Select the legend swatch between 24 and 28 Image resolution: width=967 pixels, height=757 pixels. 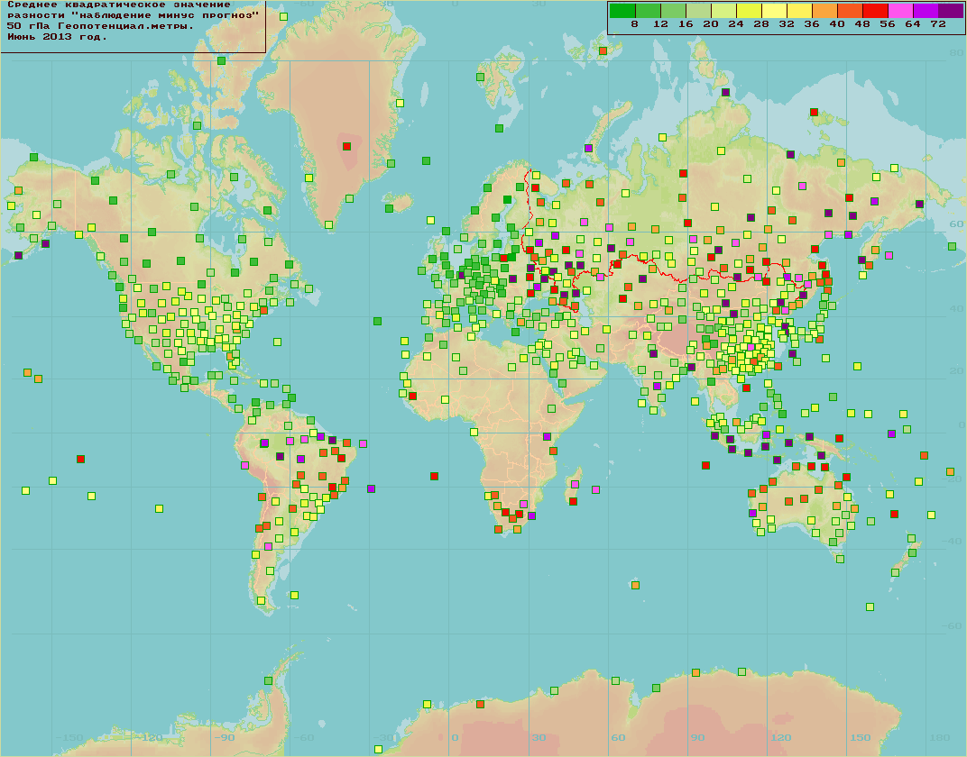[x=749, y=11]
